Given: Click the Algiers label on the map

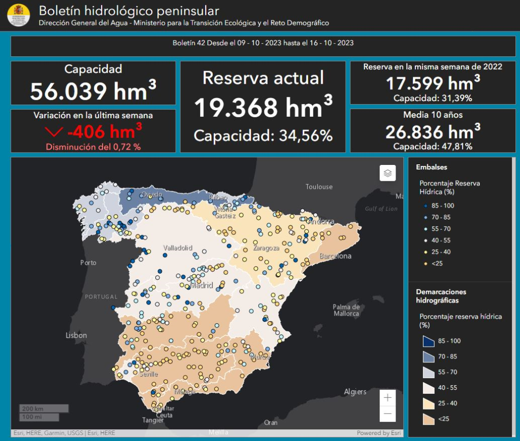Looking at the screenshot, I should 355,392.
